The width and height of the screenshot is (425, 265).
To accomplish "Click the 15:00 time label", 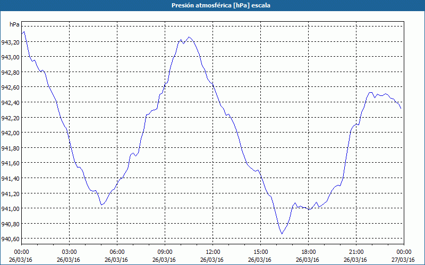I will click(261, 252).
